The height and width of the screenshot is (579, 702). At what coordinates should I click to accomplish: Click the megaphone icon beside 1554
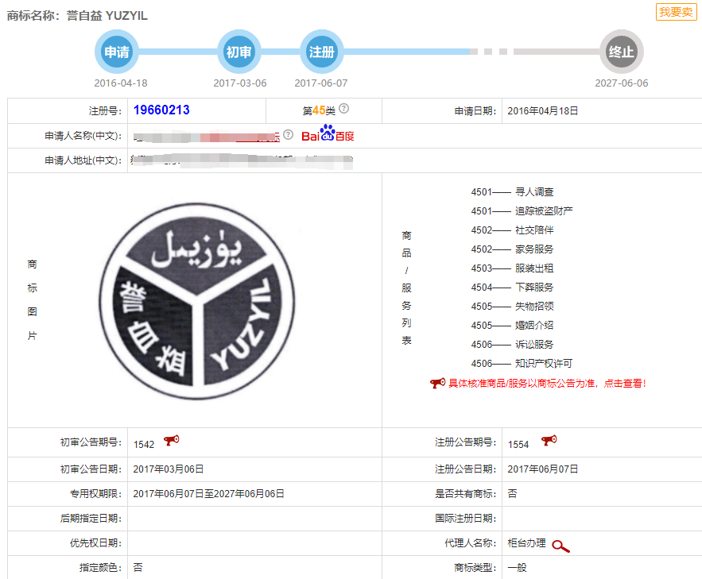pos(549,440)
